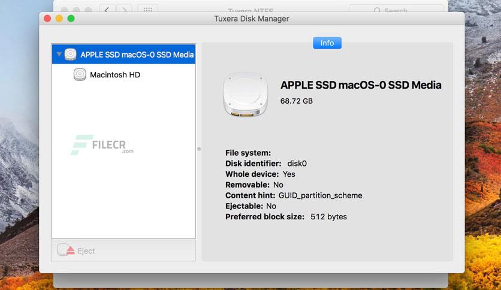Click the large SSD drive image
This screenshot has height=290, width=501.
[x=245, y=94]
